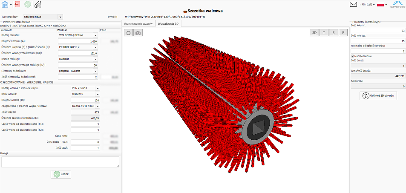Expand dropdown arrow next to home icon

(x=11, y=5)
